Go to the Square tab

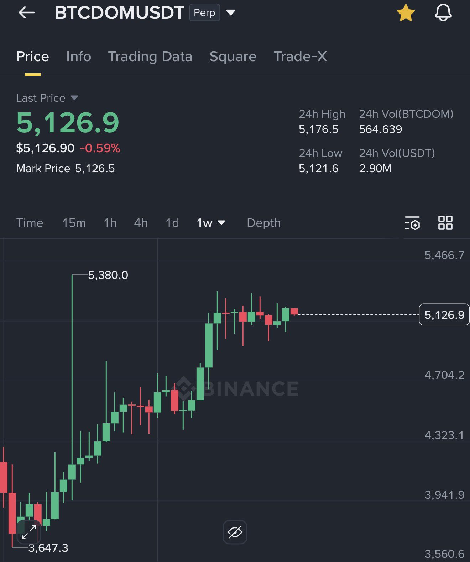click(233, 57)
